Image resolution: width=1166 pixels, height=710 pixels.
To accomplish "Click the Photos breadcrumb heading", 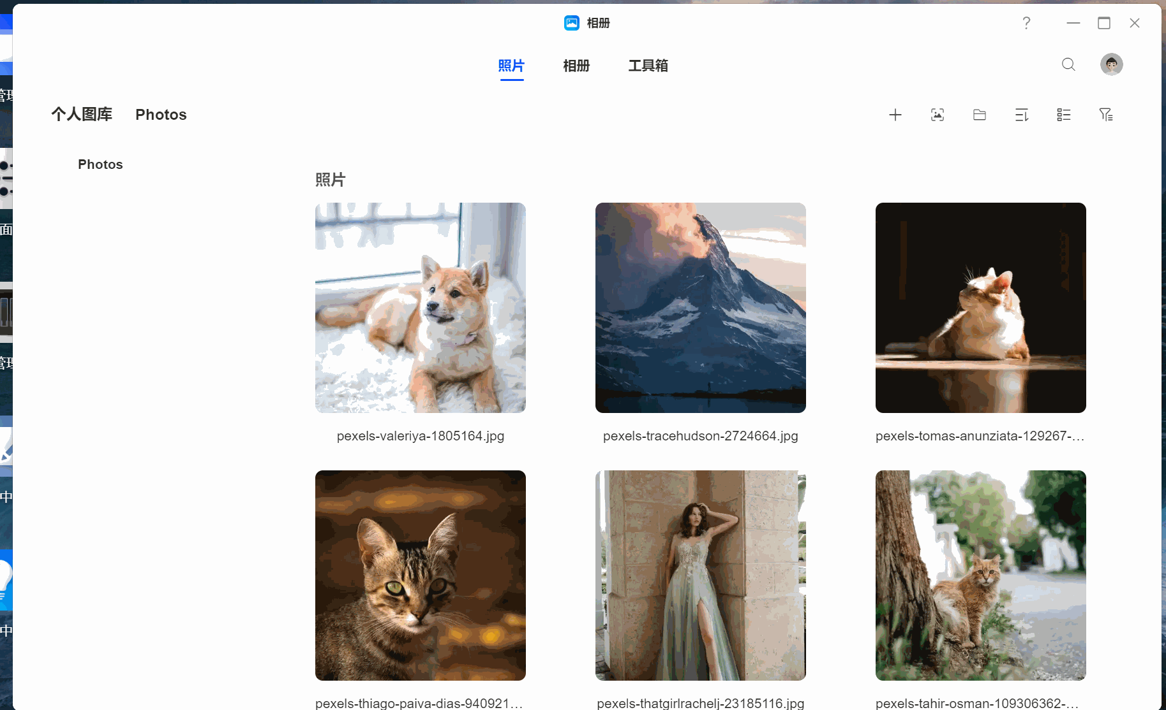I will tap(161, 115).
